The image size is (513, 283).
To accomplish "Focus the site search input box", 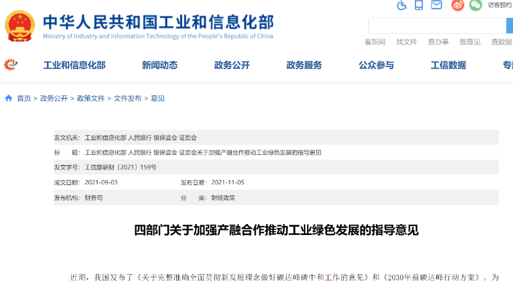I will coord(437,26).
